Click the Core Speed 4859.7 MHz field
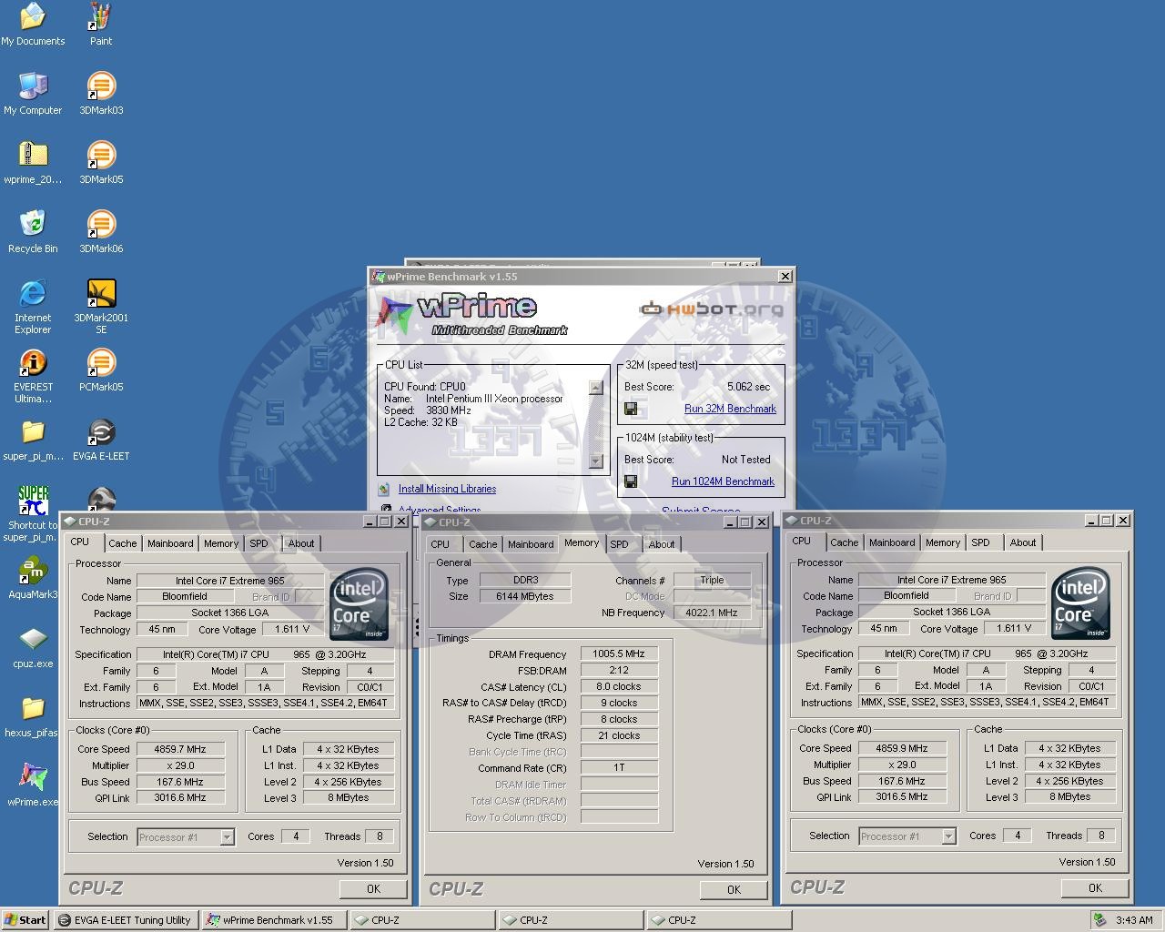The height and width of the screenshot is (932, 1165). click(180, 749)
